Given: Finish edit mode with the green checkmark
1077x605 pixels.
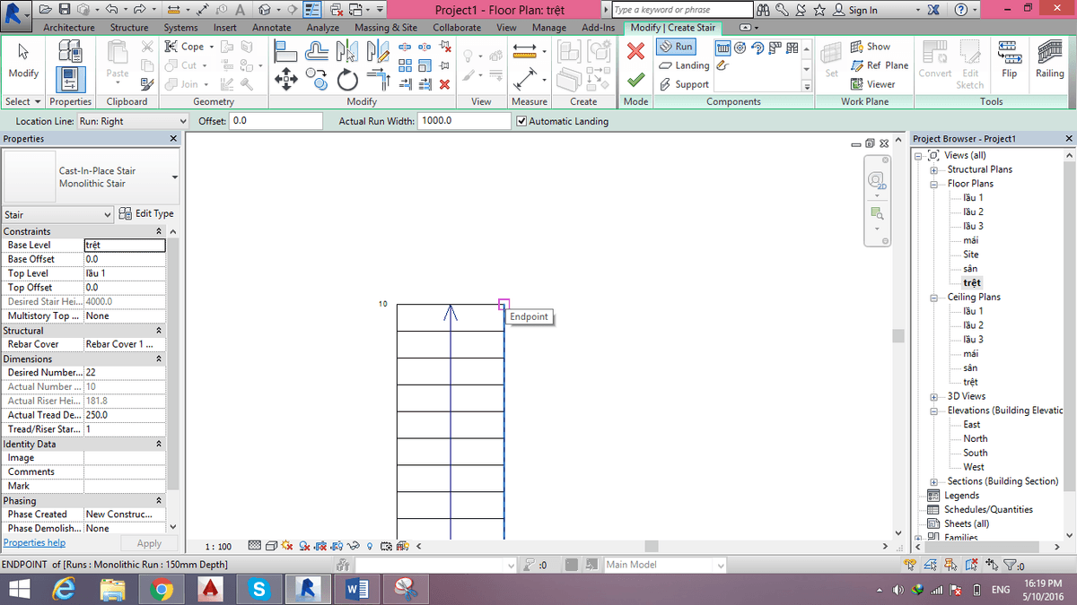Looking at the screenshot, I should click(635, 80).
